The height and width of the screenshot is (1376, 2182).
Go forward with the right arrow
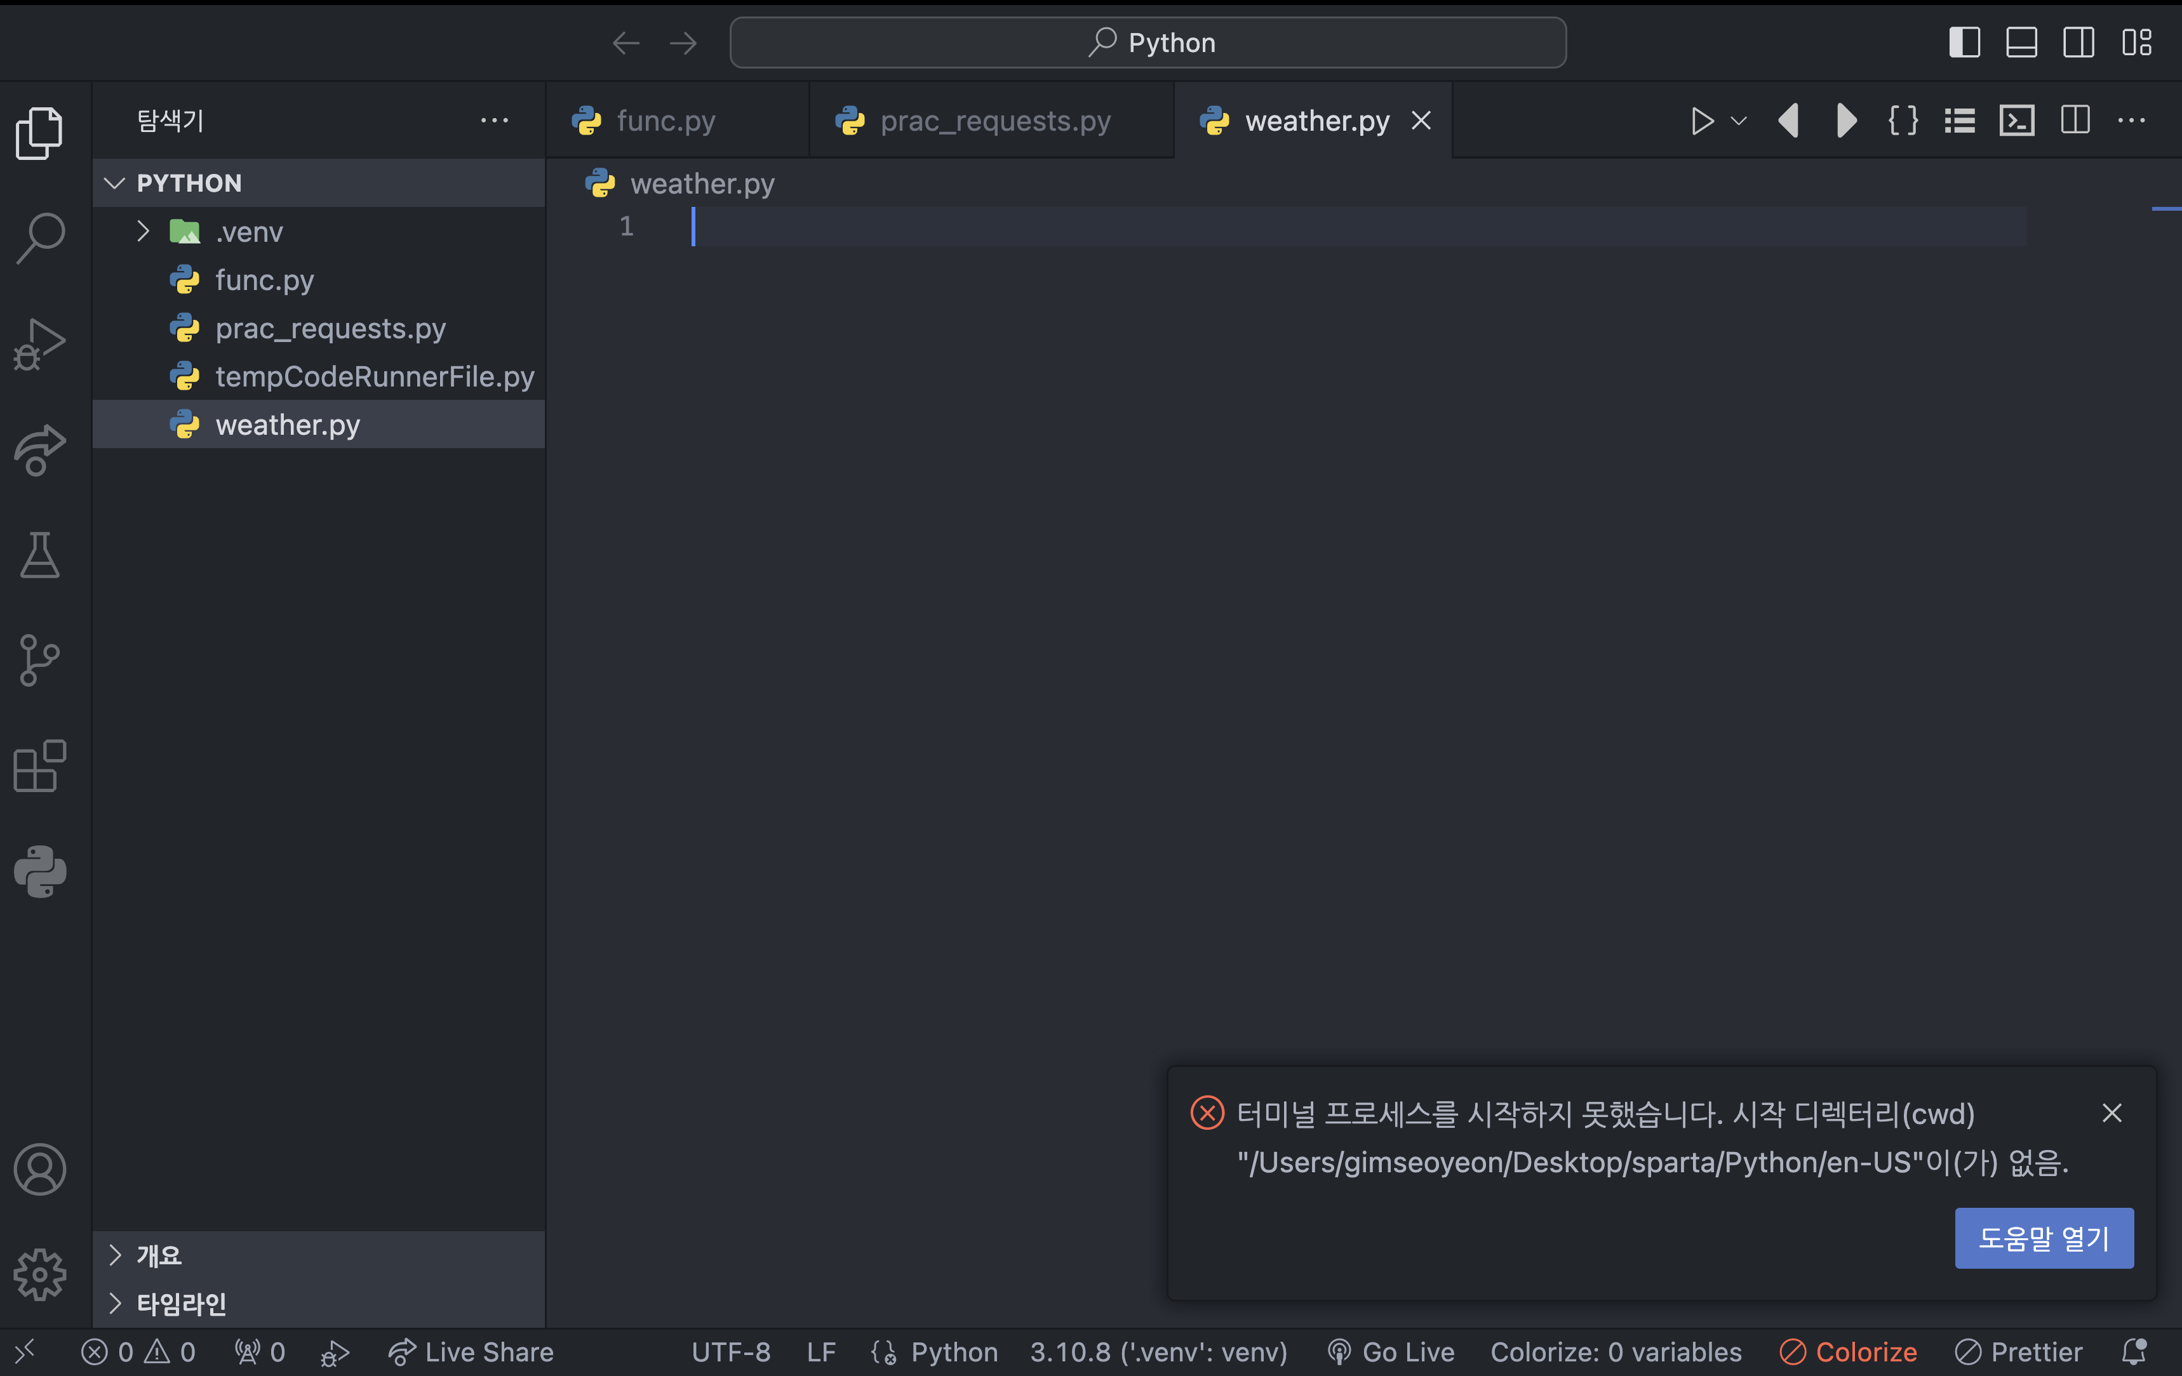click(x=683, y=43)
